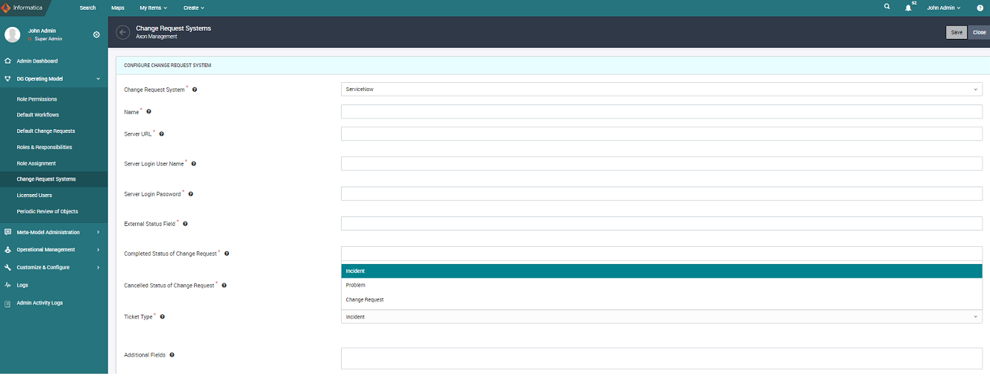This screenshot has height=379, width=990.
Task: Click the Name input field
Action: click(x=661, y=112)
